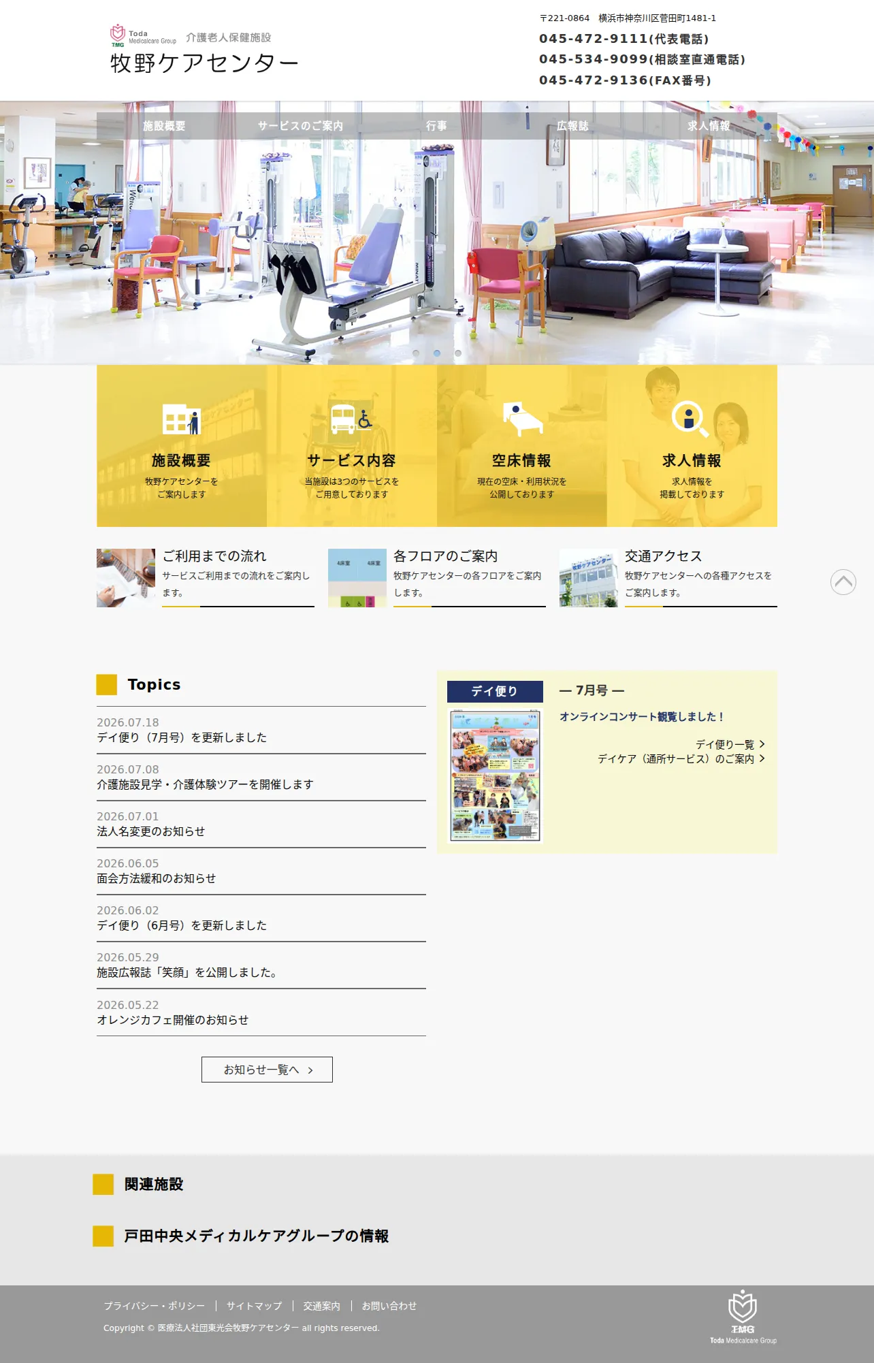The width and height of the screenshot is (874, 1363).
Task: Open the 交通案内 footer link
Action: (322, 1306)
